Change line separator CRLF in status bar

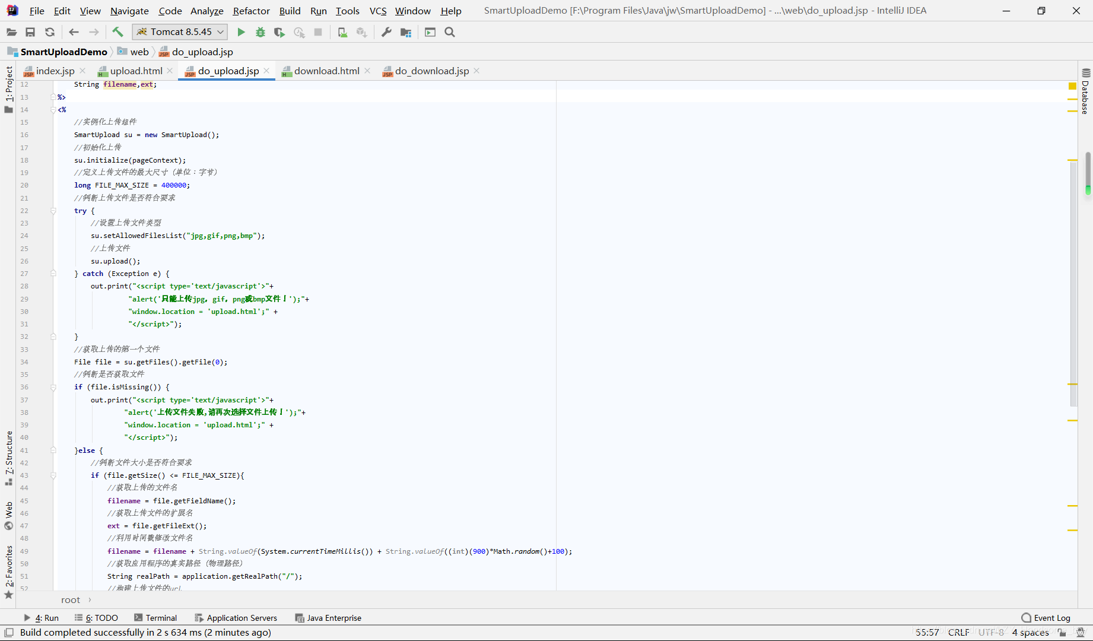(x=958, y=633)
